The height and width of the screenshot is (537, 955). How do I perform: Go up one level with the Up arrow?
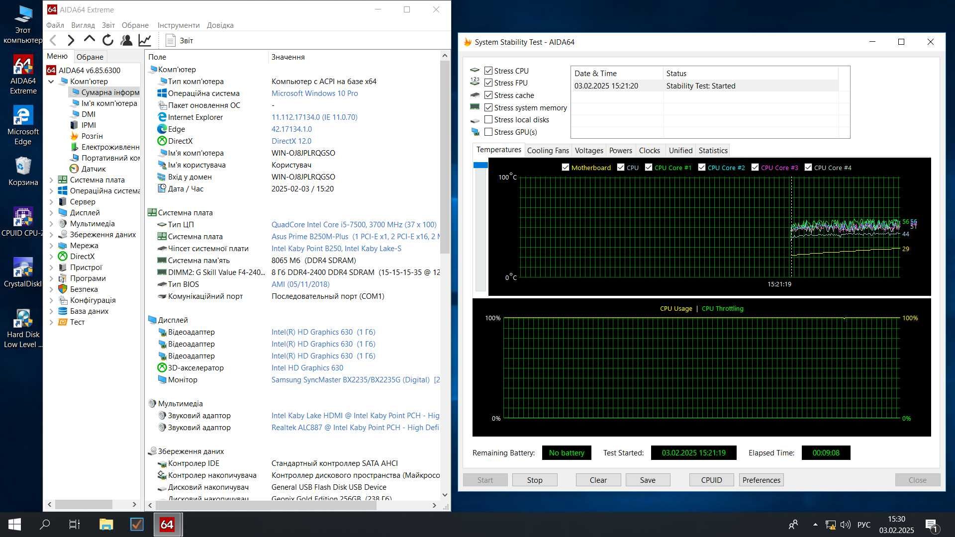coord(89,39)
